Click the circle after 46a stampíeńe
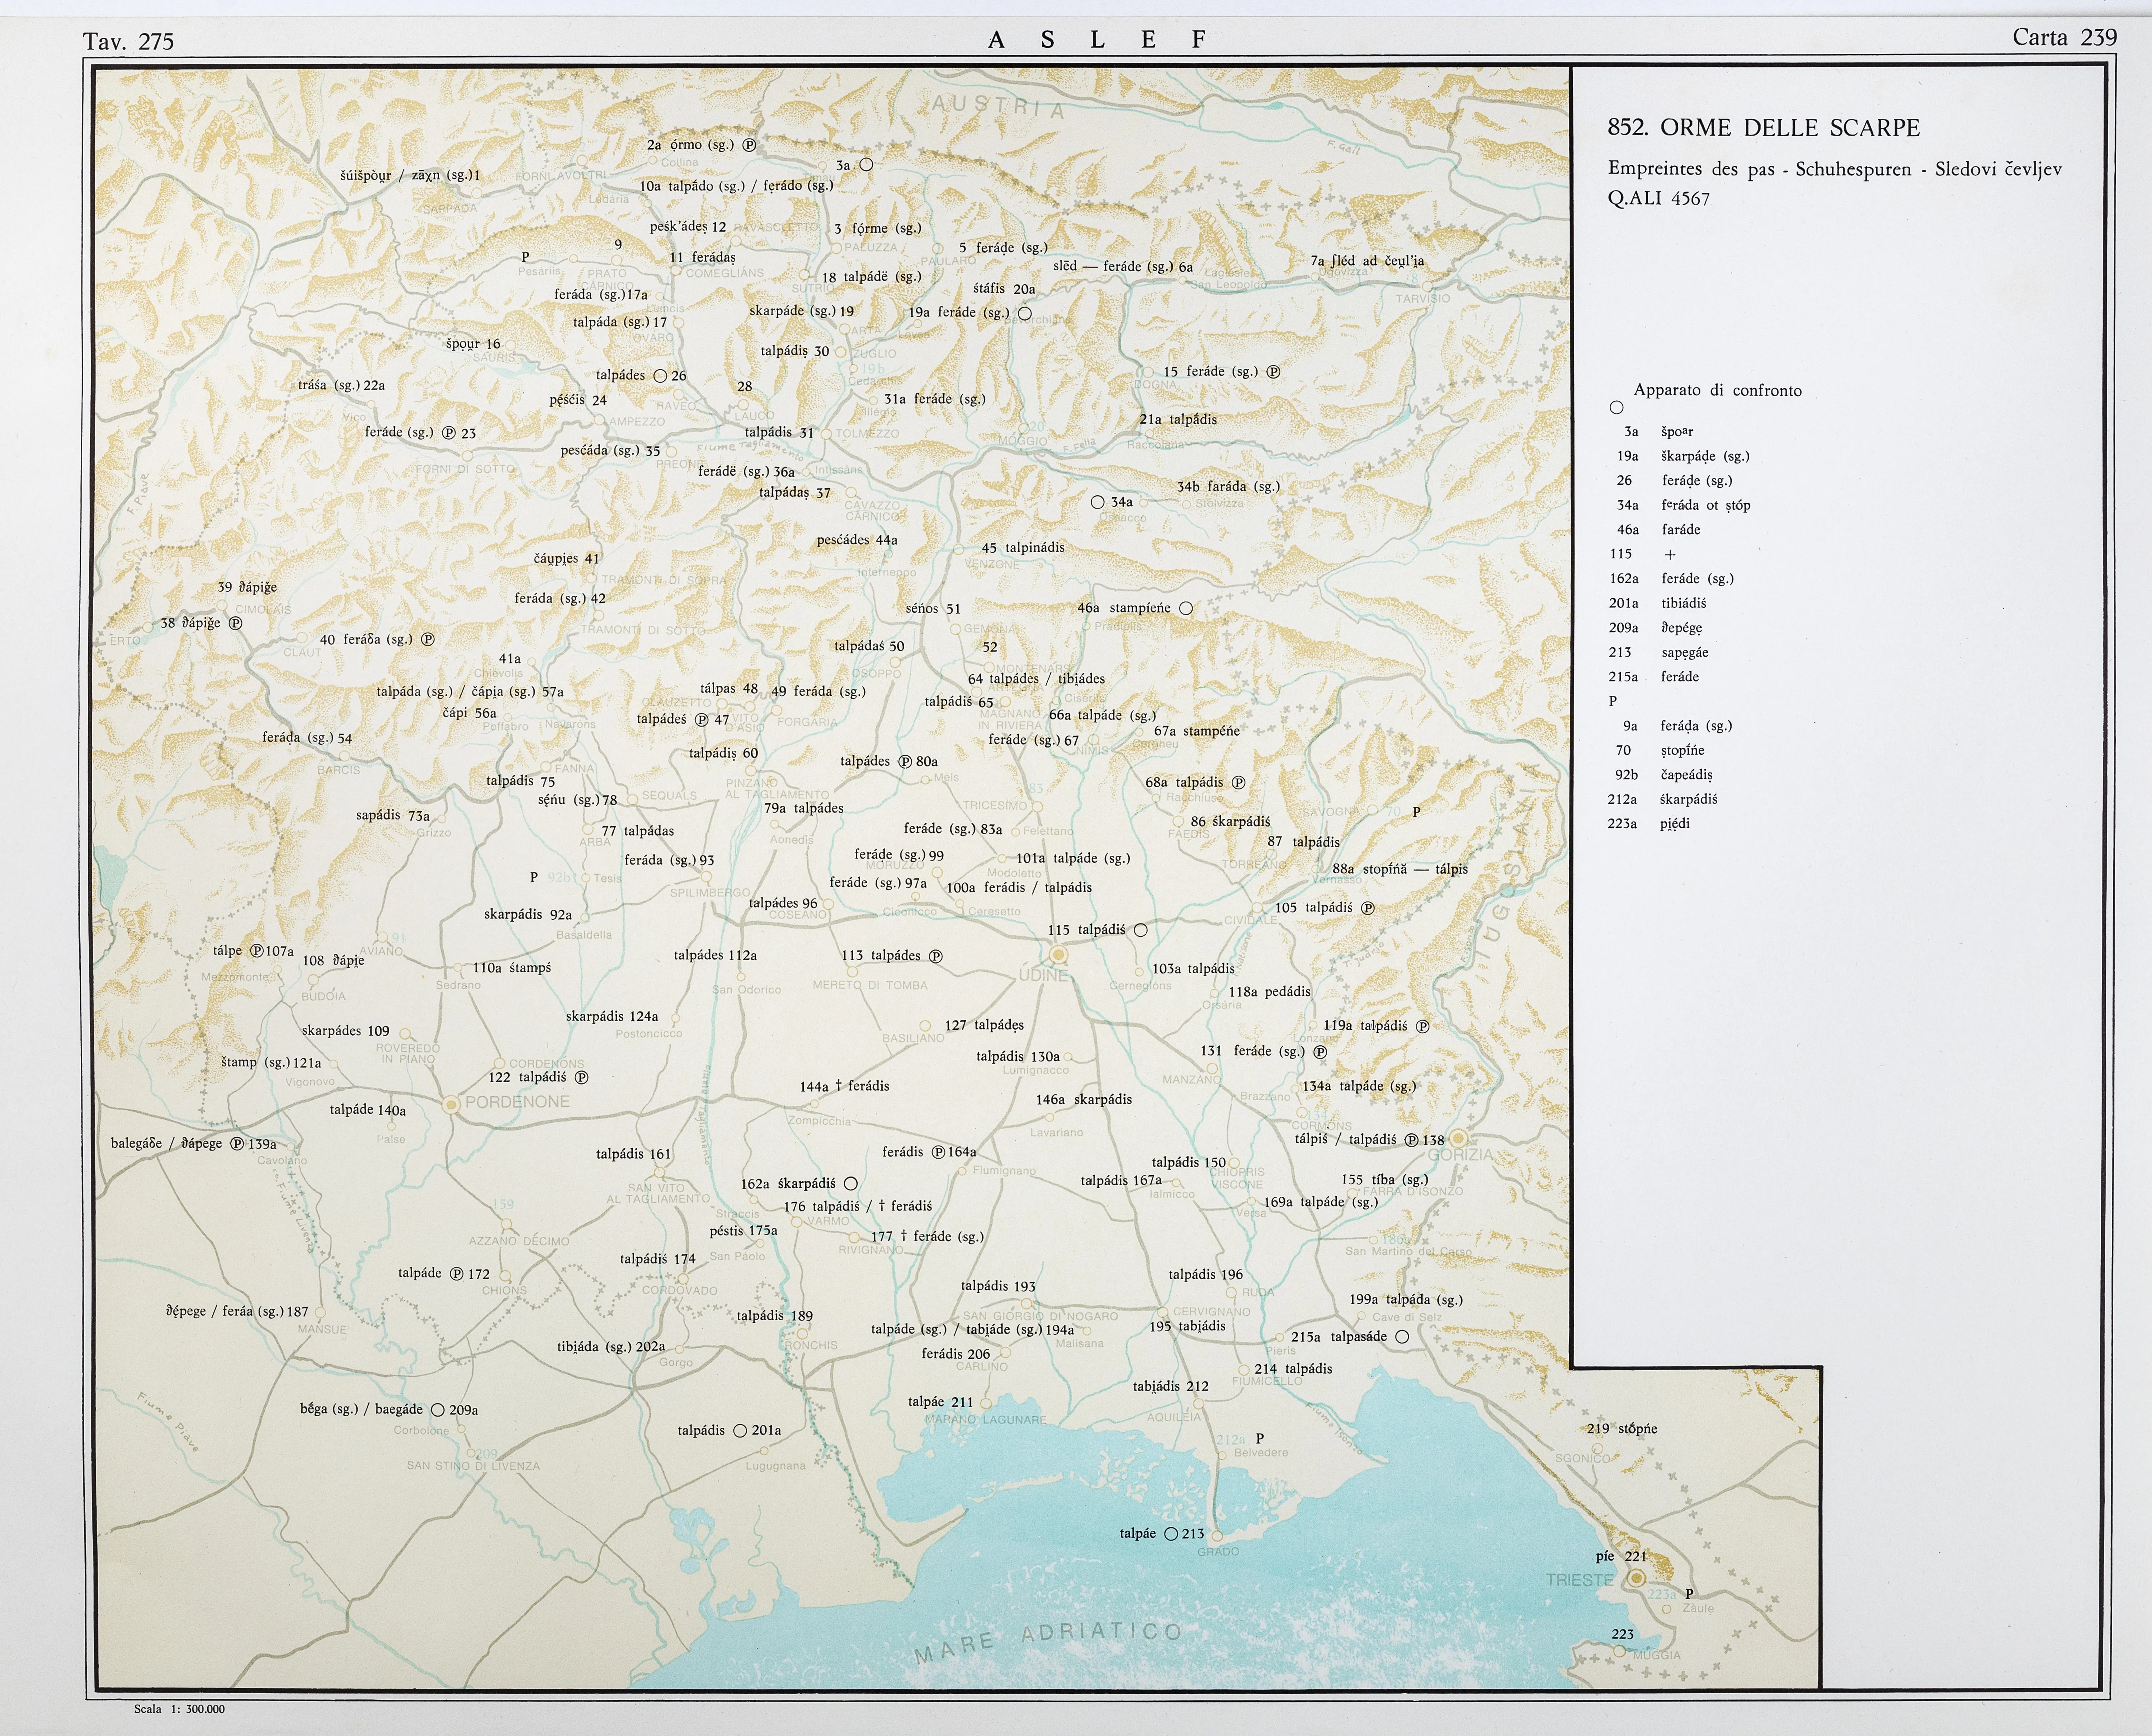 pyautogui.click(x=1186, y=608)
